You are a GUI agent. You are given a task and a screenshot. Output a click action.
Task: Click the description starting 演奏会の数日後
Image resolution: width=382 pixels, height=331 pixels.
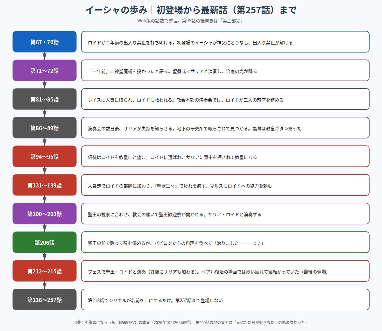click(x=225, y=128)
